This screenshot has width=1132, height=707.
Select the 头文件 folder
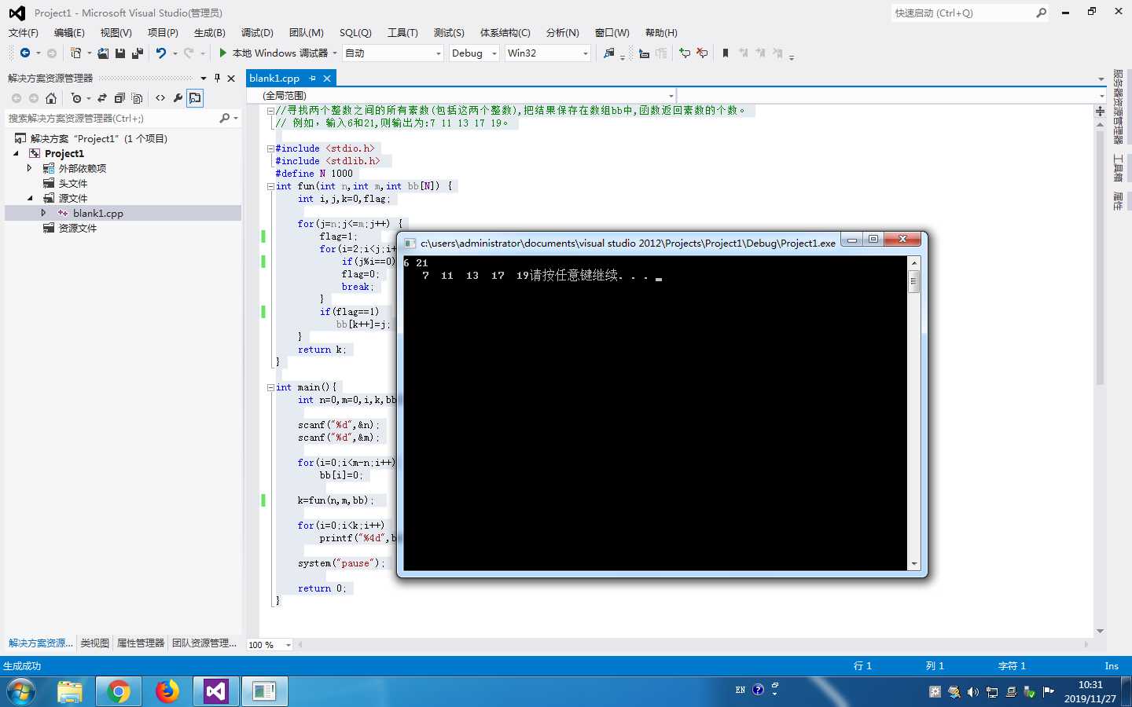coord(73,183)
